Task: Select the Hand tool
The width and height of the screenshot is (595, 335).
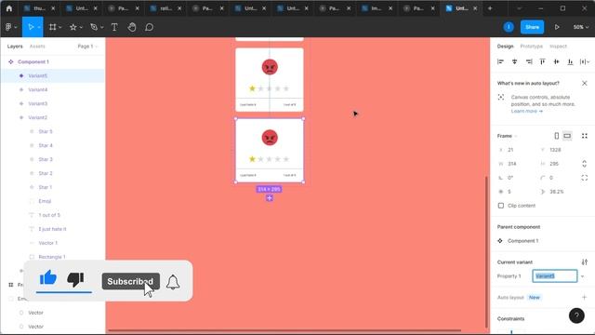Action: (132, 27)
